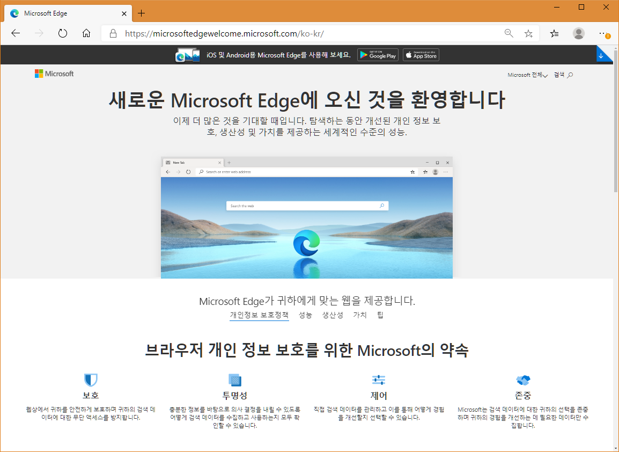Minimize the Edge window
Screen dimensions: 619x452
[x=557, y=7]
